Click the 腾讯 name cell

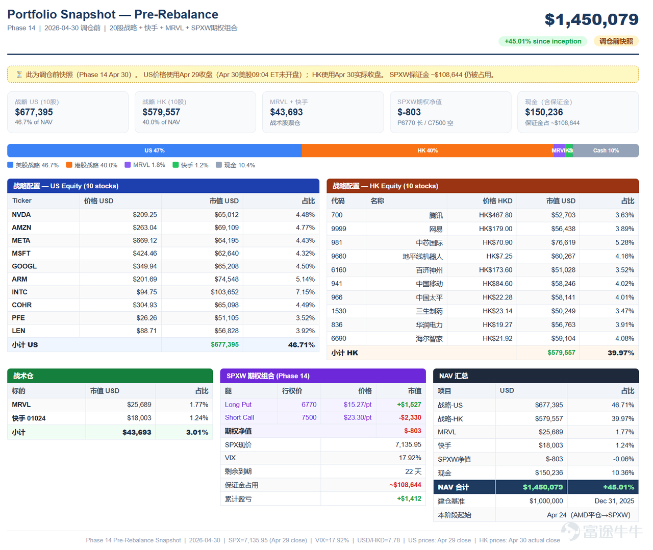pyautogui.click(x=407, y=215)
